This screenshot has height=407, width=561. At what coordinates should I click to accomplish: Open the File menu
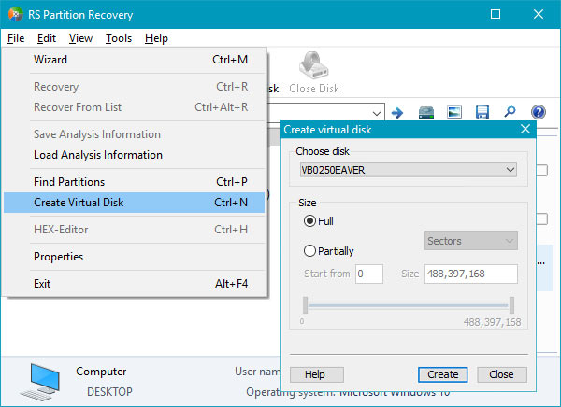(x=16, y=38)
